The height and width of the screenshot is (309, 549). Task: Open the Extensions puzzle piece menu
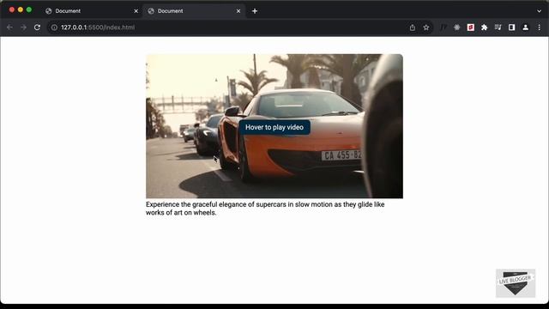point(484,27)
